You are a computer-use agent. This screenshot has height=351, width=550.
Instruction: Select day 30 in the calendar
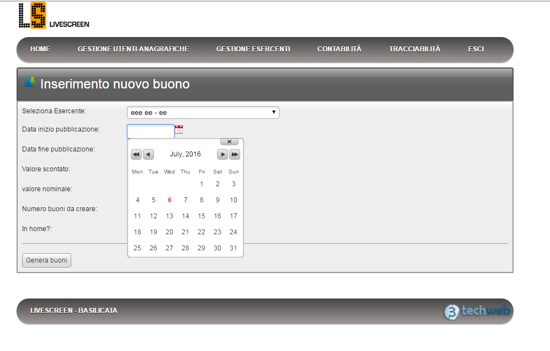(x=218, y=248)
